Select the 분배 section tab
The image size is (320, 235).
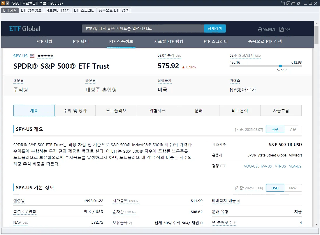pyautogui.click(x=198, y=111)
